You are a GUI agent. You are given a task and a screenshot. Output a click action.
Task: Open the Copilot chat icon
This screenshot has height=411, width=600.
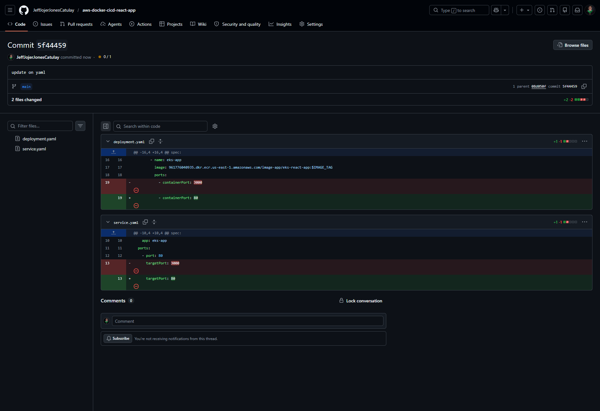pyautogui.click(x=496, y=10)
